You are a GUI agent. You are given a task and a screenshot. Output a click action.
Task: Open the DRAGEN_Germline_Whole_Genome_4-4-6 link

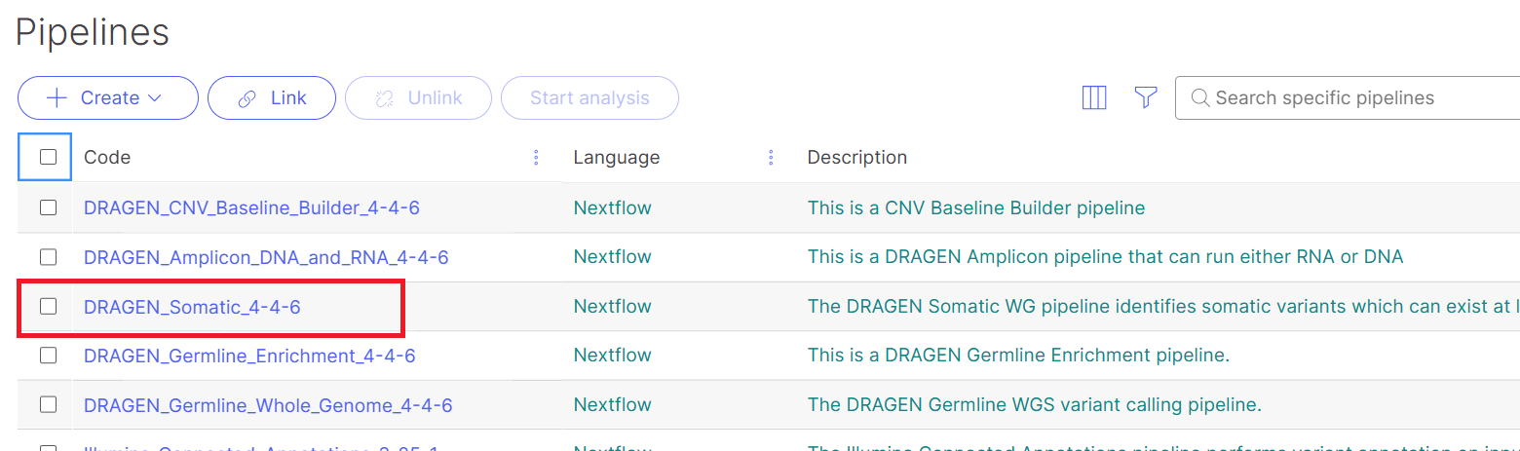(x=268, y=405)
